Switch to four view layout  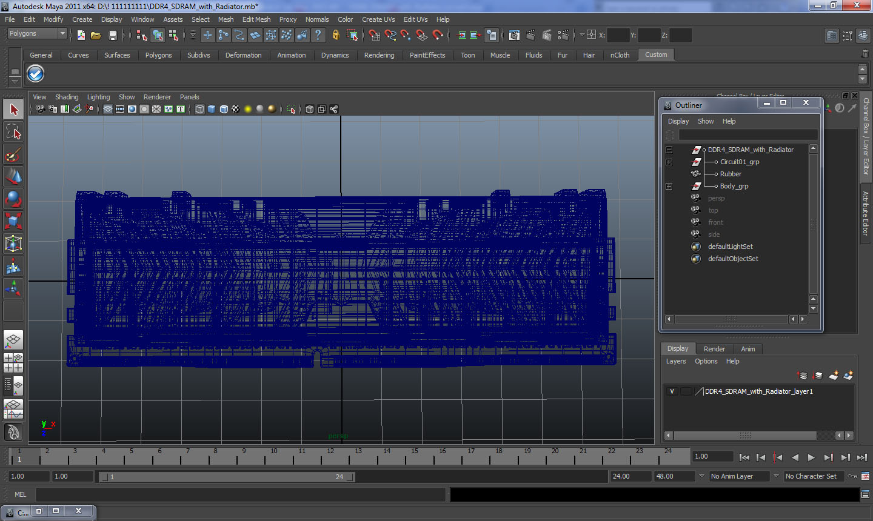(13, 363)
